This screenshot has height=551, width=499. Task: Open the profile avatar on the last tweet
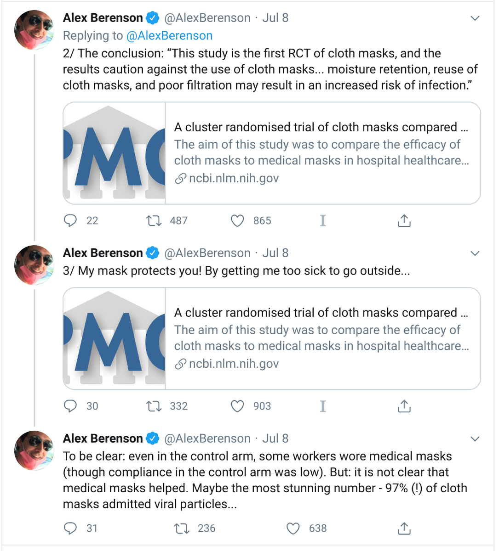[x=34, y=451]
